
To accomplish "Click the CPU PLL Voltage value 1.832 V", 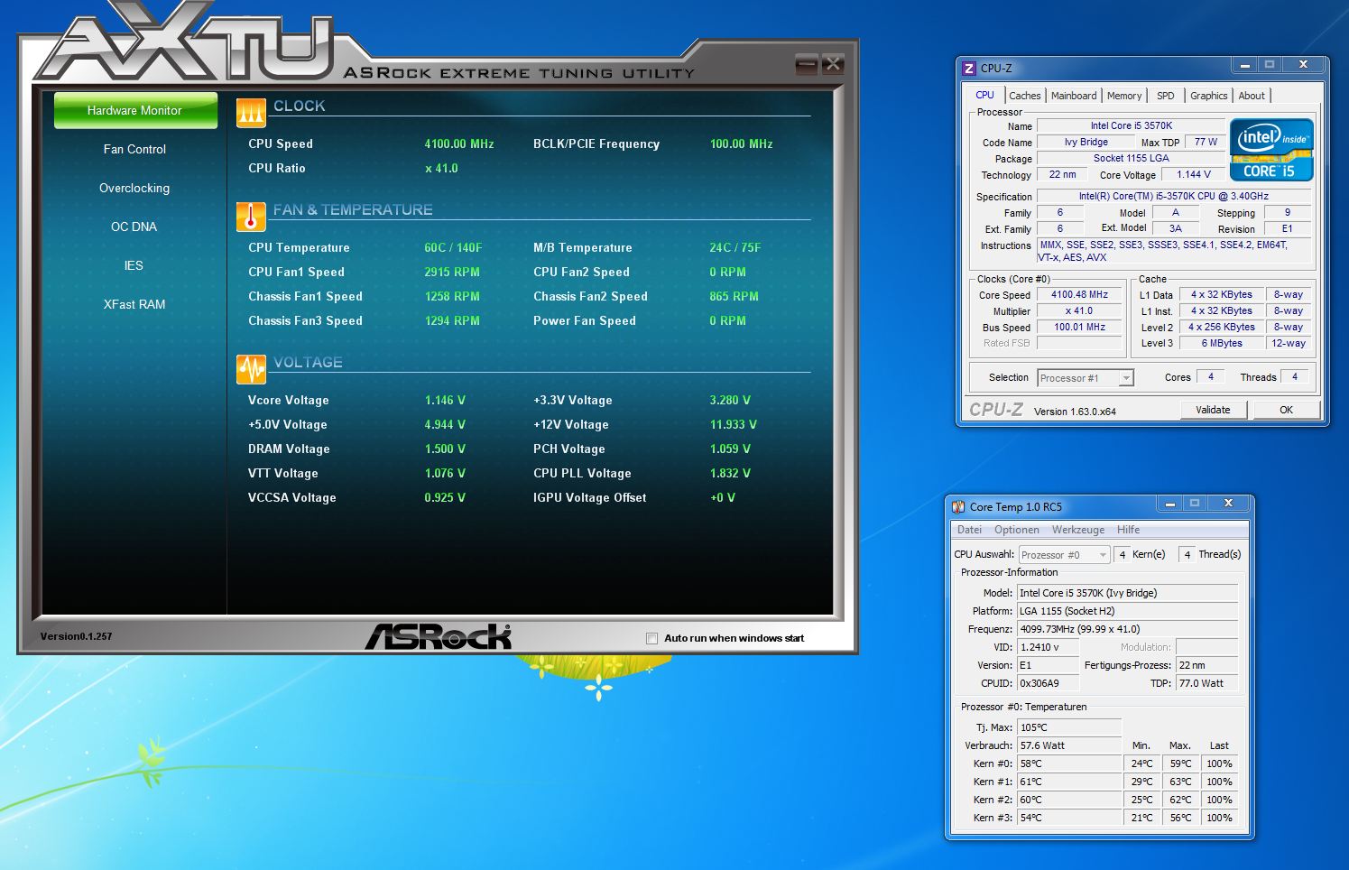I will point(730,473).
